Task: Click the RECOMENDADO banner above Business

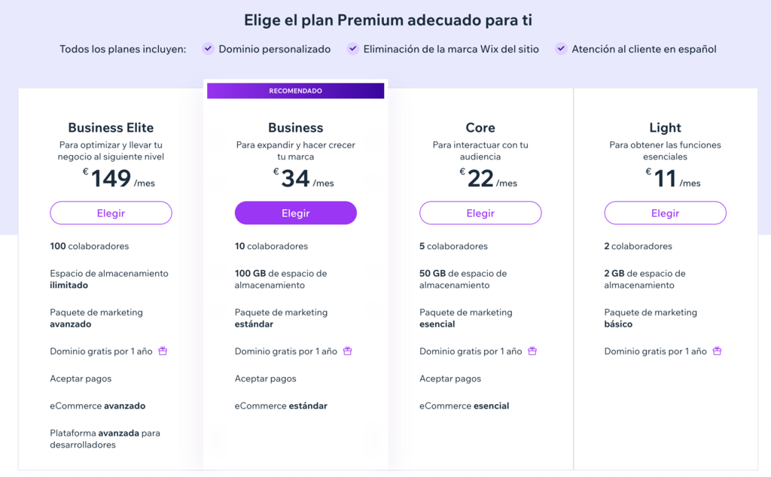Action: click(x=295, y=90)
